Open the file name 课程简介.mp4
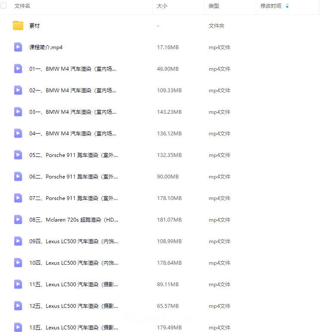Viewport: 320px width, 332px height. (46, 47)
